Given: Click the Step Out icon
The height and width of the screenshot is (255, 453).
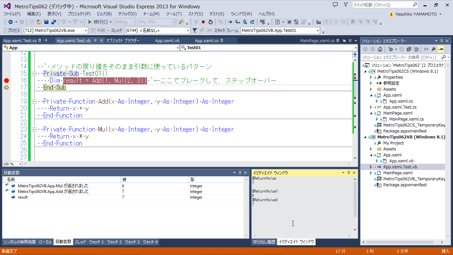Looking at the screenshot, I should coord(252,22).
